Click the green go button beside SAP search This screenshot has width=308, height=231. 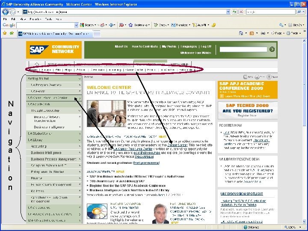(x=272, y=49)
